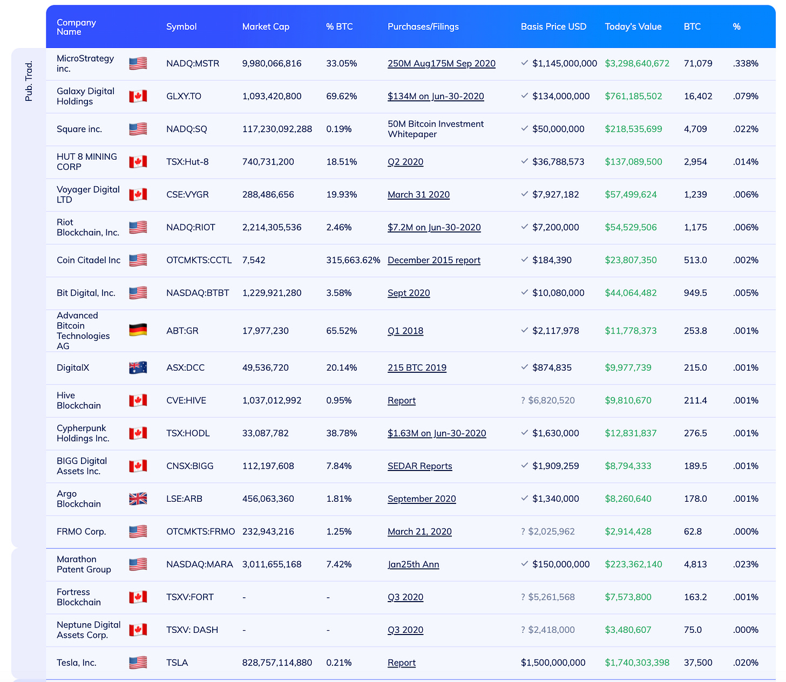Viewport: 786px width, 682px height.
Task: Click the checkmark before Square's $50,000,000 basis
Action: [x=524, y=128]
